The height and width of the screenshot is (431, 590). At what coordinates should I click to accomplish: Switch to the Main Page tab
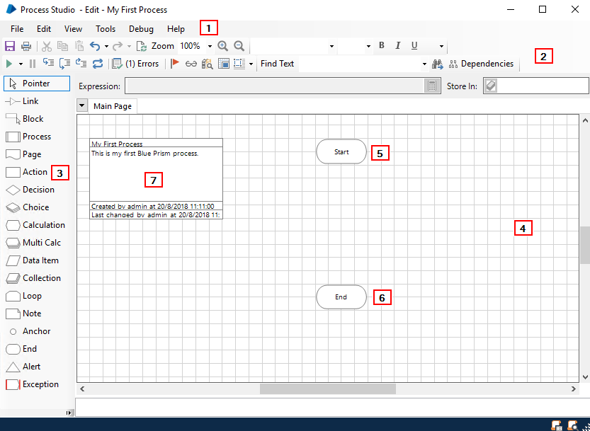pyautogui.click(x=113, y=106)
